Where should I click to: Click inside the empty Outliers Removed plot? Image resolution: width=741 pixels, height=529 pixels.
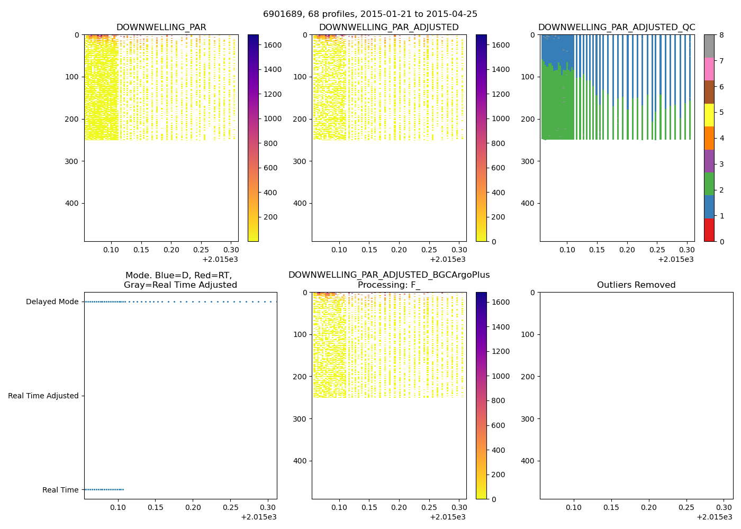(636, 395)
